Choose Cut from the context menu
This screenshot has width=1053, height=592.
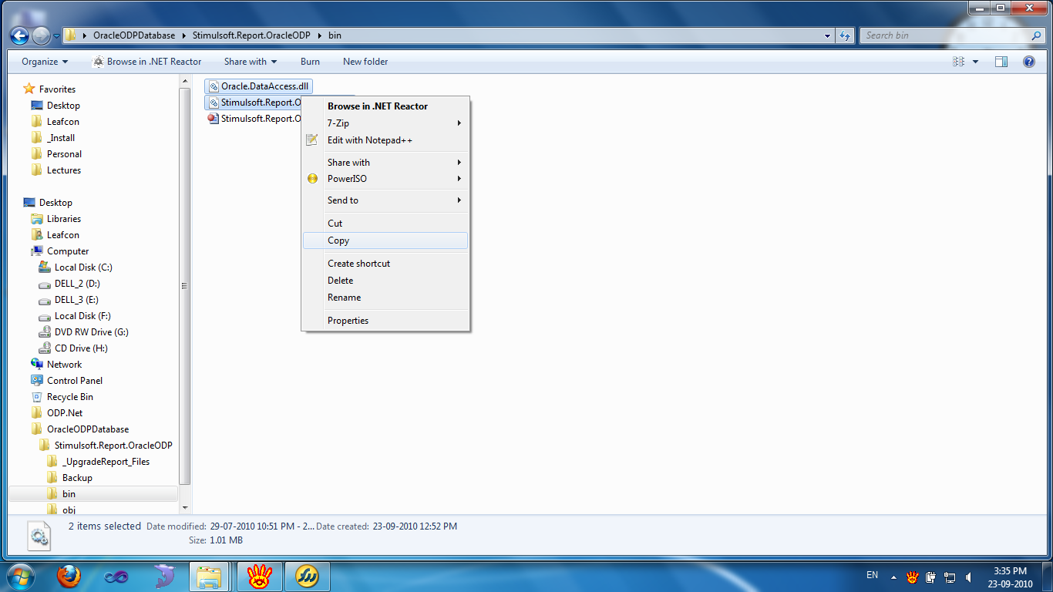tap(385, 224)
